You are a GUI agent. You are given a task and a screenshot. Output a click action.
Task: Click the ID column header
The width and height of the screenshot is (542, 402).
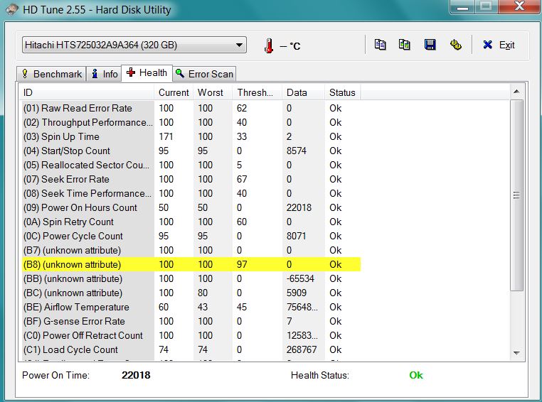pyautogui.click(x=86, y=92)
